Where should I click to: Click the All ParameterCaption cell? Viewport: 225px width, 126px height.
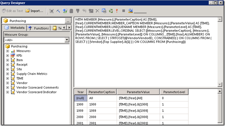coord(102,98)
